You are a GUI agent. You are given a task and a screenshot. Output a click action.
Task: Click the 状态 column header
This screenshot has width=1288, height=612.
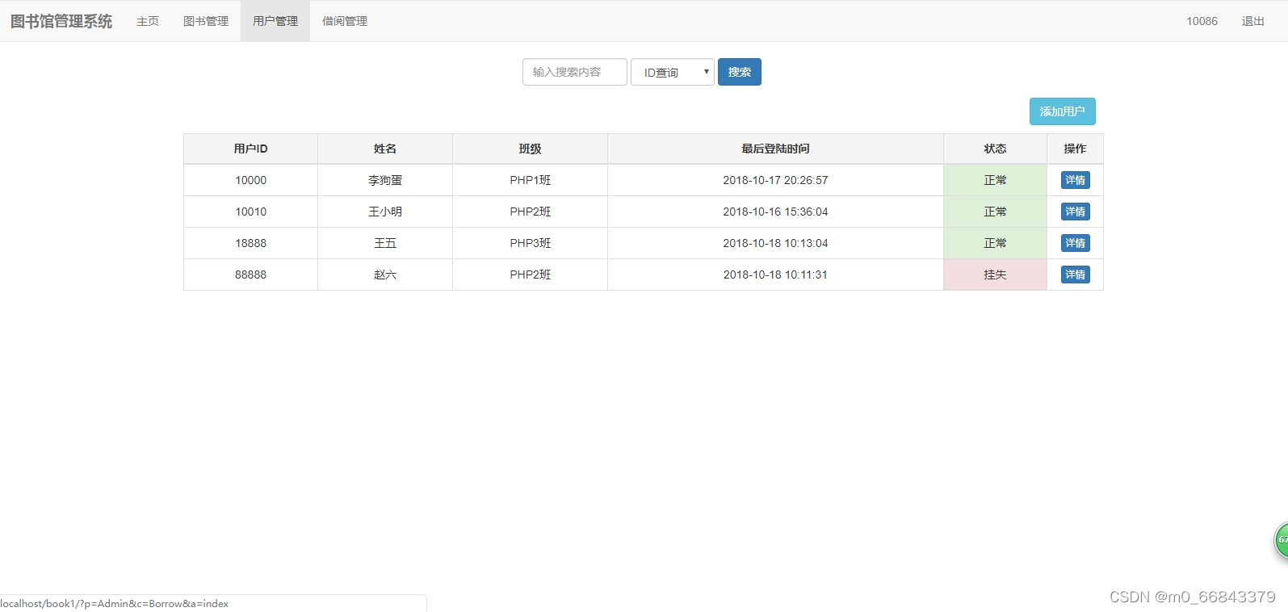(x=995, y=149)
